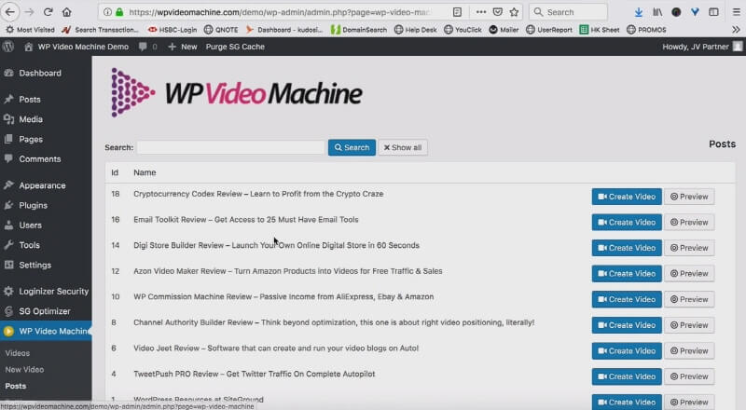Open the Videos submenu item
746x410 pixels.
click(x=18, y=353)
